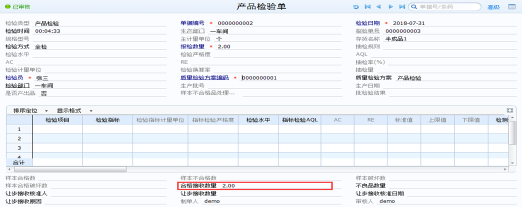Open the 排序定位 dropdown
Image resolution: width=522 pixels, height=207 pixels.
click(30, 110)
